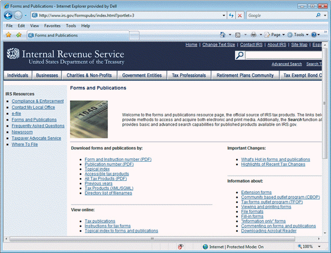Image resolution: width=331 pixels, height=253 pixels.
Task: Select the Businesses navigation tab
Action: tap(47, 75)
